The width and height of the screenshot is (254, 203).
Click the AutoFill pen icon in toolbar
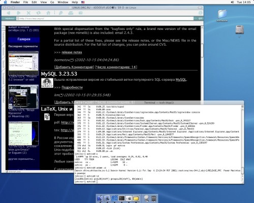pyautogui.click(x=60, y=13)
